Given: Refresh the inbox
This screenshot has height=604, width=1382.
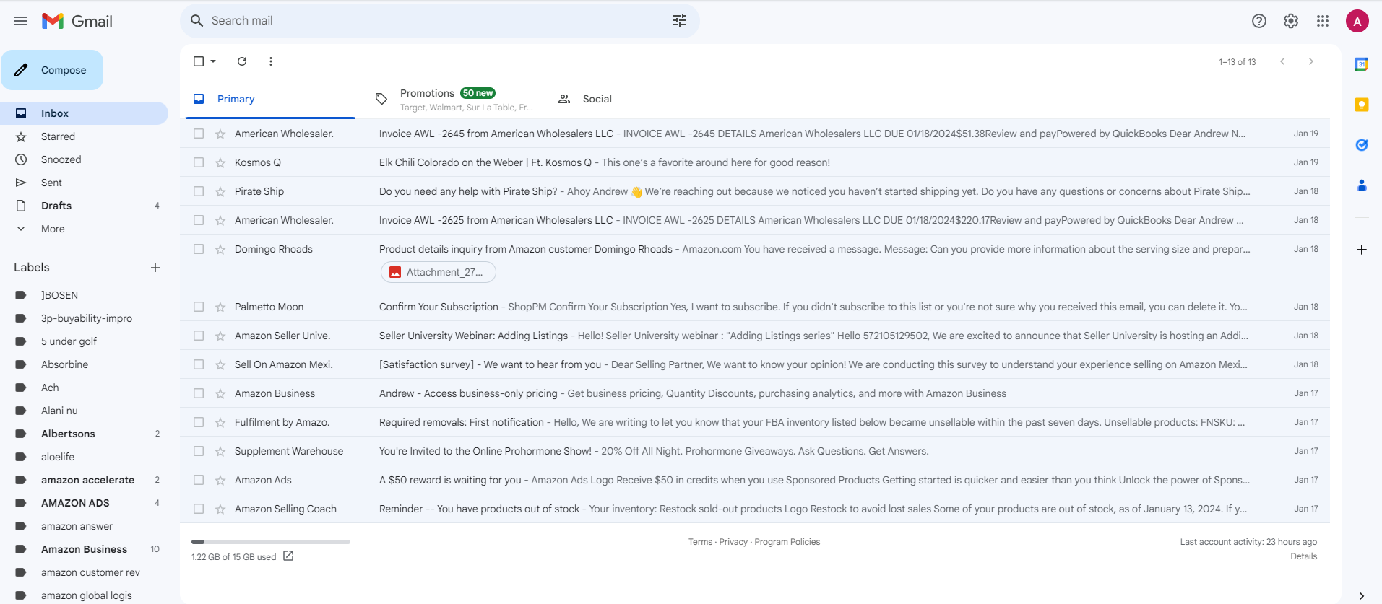Looking at the screenshot, I should [242, 61].
